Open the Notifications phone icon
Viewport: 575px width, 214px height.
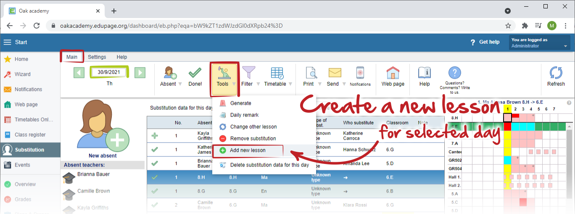pos(360,73)
